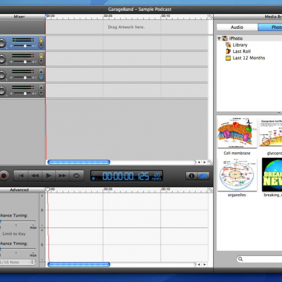The image size is (282, 282).
Task: Open the 1/16 Note dropdown
Action: click(x=17, y=262)
